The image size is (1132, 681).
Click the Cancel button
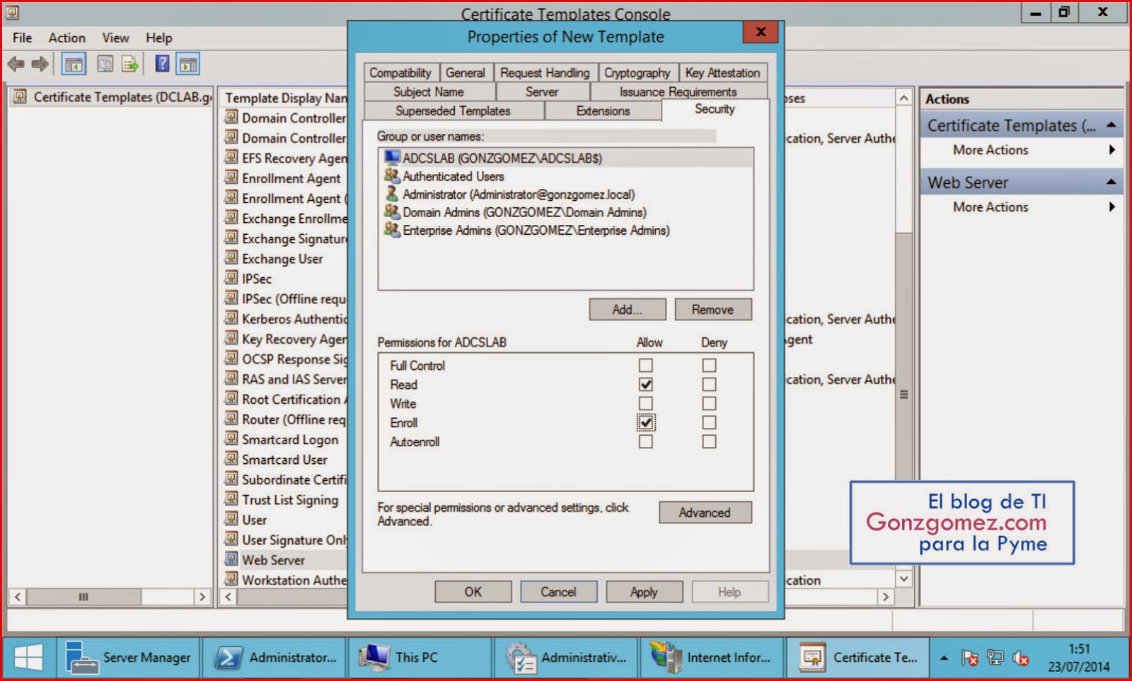[558, 591]
